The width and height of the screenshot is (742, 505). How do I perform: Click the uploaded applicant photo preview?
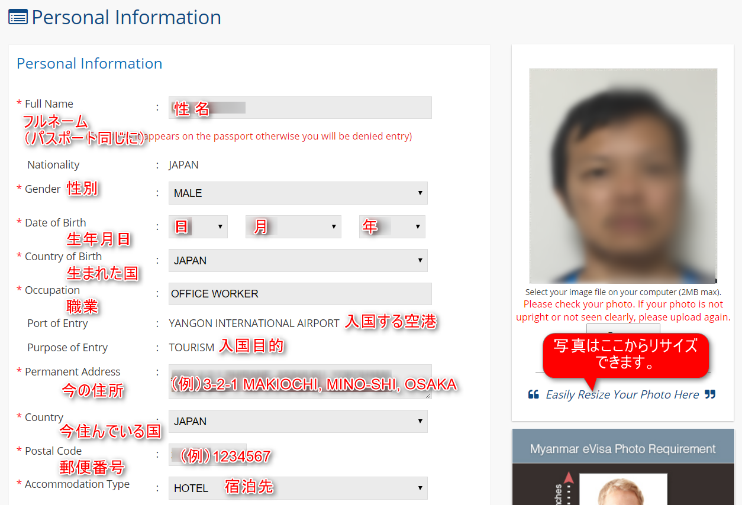tap(622, 176)
